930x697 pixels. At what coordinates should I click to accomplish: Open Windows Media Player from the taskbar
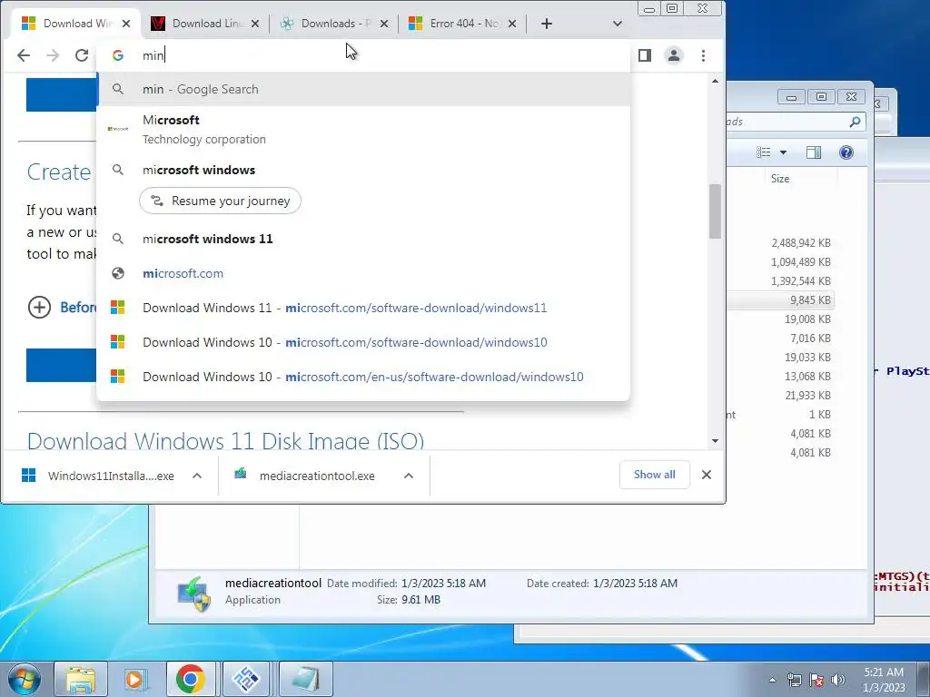click(136, 679)
